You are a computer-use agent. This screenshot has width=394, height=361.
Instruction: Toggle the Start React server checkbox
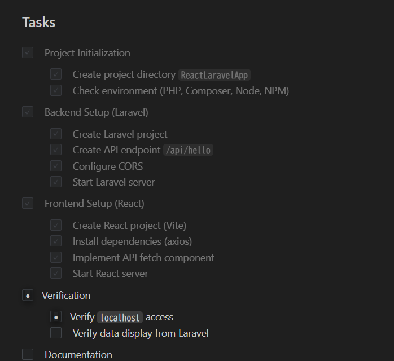pos(56,274)
